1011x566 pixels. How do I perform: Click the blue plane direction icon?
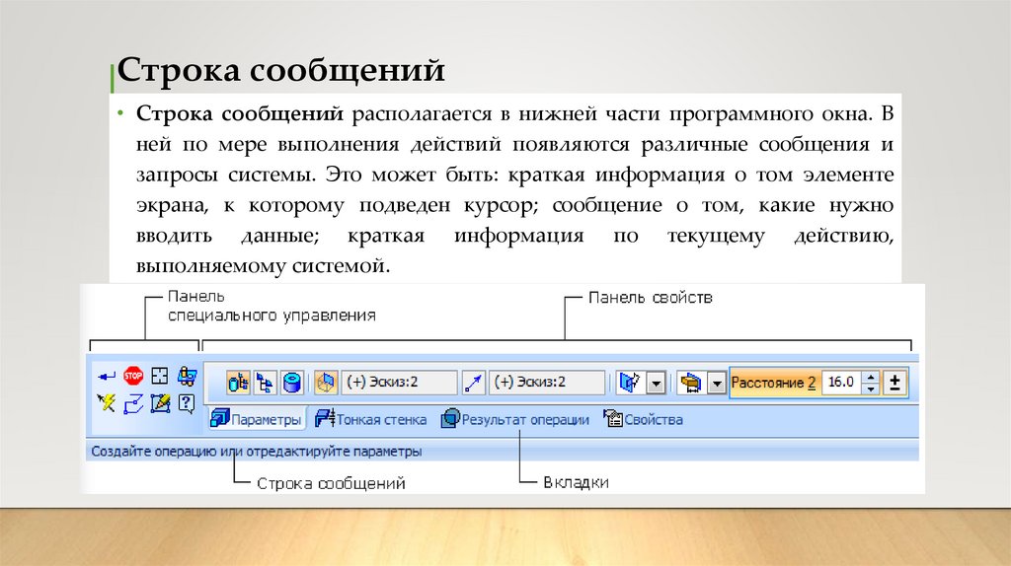click(x=629, y=383)
